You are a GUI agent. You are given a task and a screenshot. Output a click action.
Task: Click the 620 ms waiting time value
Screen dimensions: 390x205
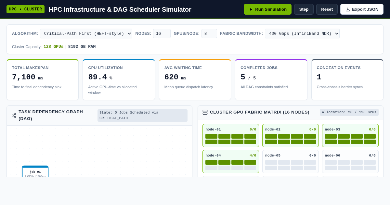point(175,77)
